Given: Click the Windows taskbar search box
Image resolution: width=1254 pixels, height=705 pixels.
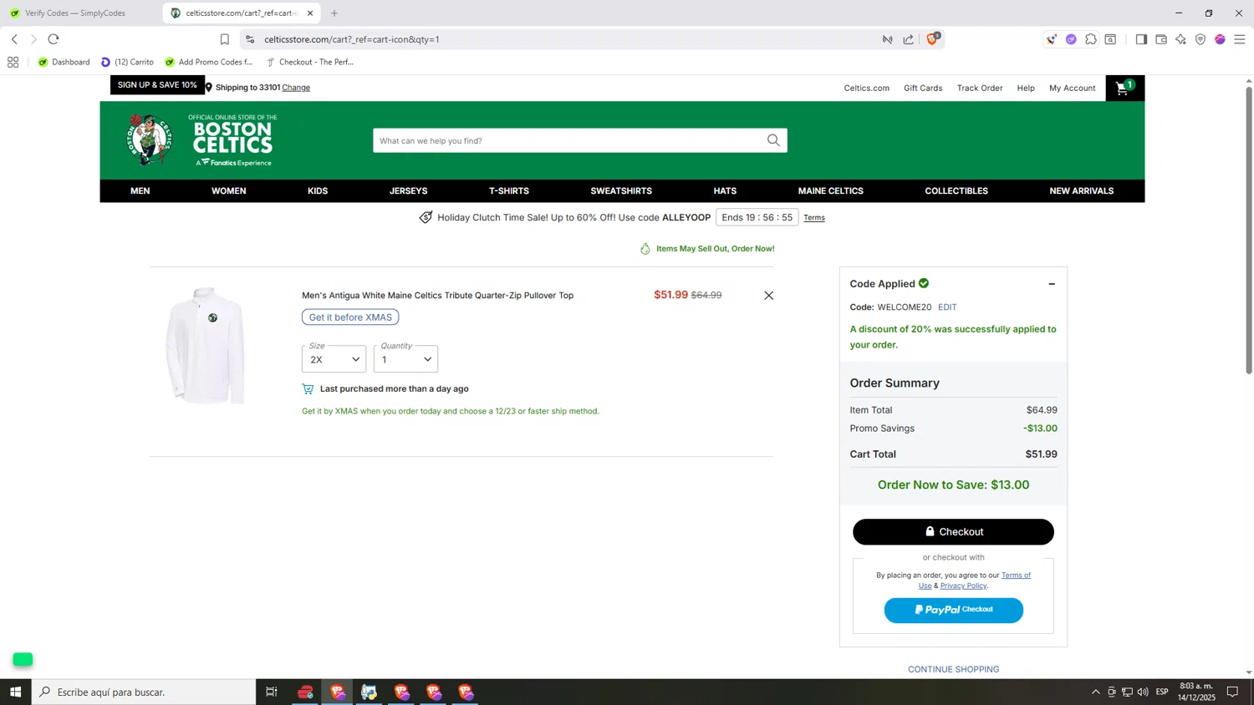Looking at the screenshot, I should click(x=144, y=692).
